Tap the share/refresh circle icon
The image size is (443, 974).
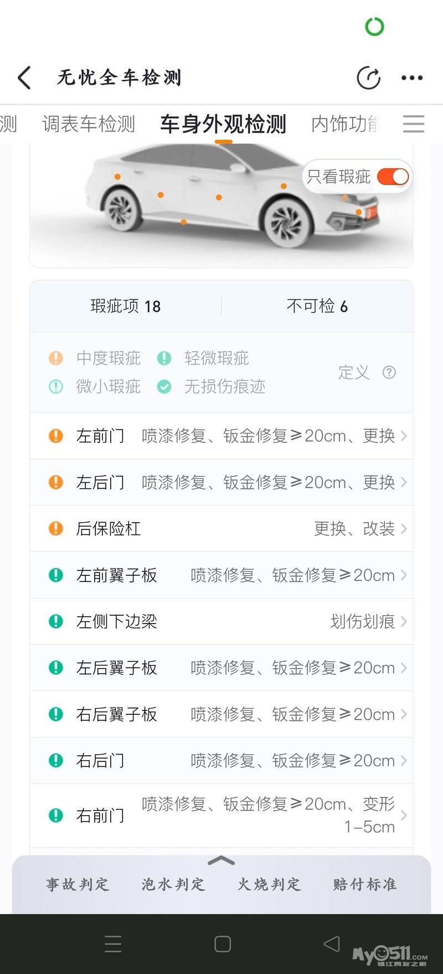pyautogui.click(x=368, y=78)
